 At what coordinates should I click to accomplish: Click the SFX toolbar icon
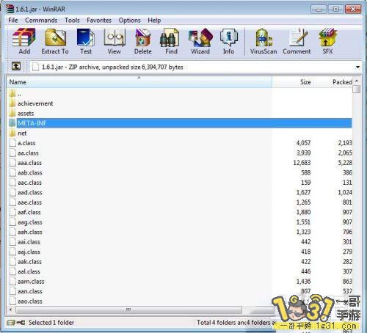(327, 37)
